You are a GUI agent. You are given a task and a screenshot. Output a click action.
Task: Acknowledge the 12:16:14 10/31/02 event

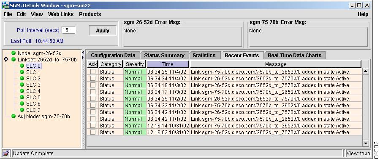point(93,125)
